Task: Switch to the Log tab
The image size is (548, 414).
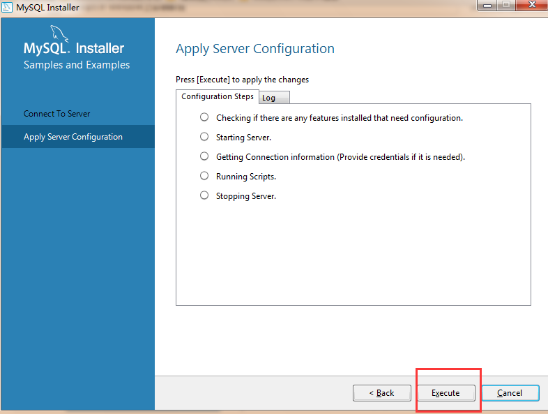Action: pyautogui.click(x=275, y=98)
